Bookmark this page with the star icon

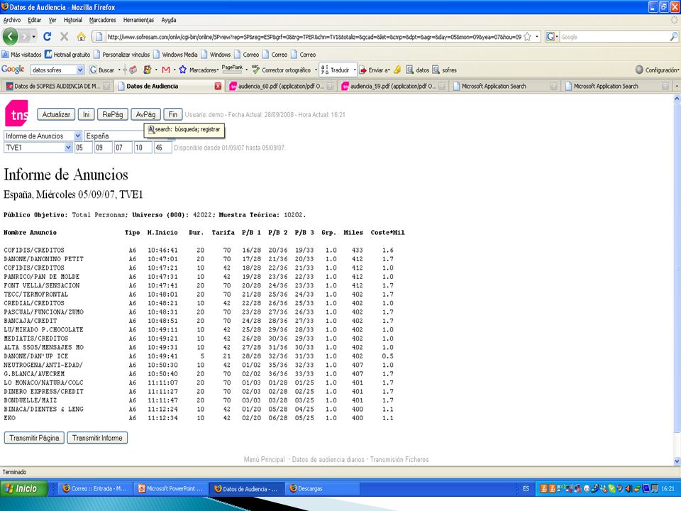point(527,37)
